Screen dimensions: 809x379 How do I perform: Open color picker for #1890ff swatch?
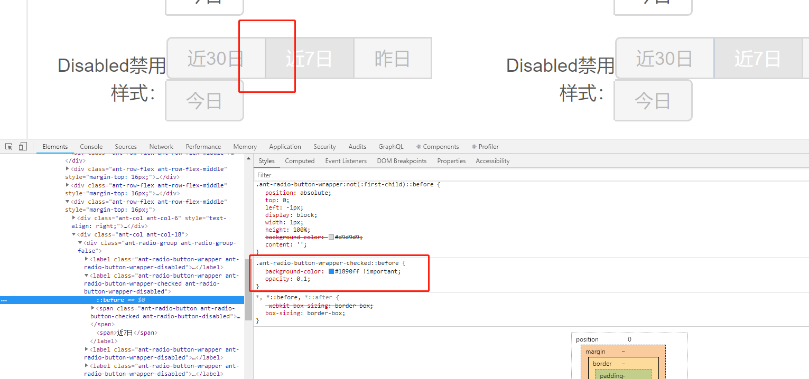[x=331, y=271]
